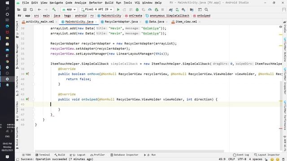
Task: Open Windows Start menu
Action: (x=7, y=3)
